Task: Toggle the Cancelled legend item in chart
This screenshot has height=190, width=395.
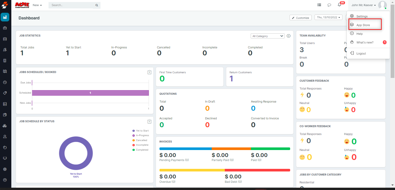Action: coord(141,140)
